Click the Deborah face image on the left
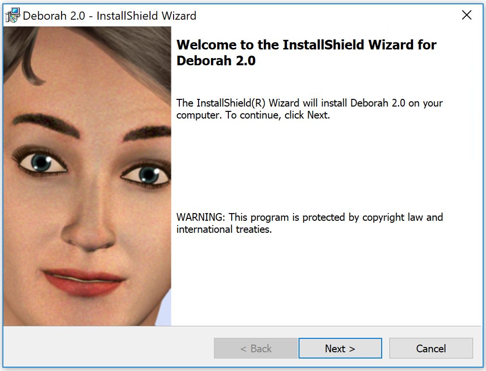The width and height of the screenshot is (486, 371). (87, 176)
